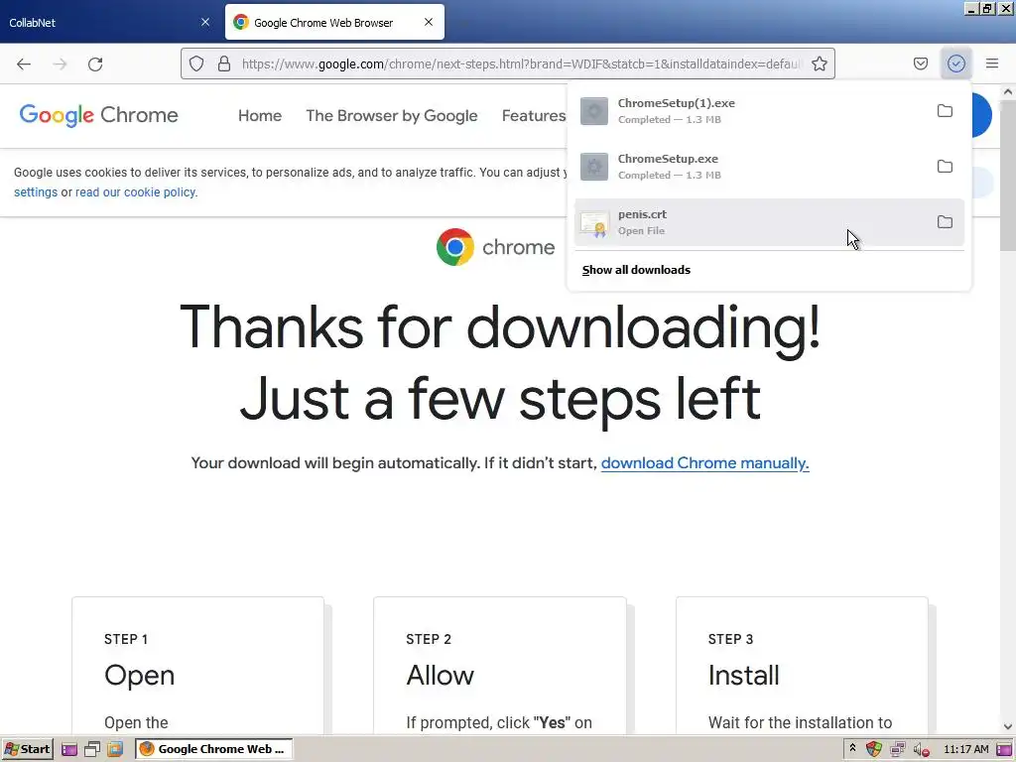Select the Google Chrome Web Browser tab
The width and height of the screenshot is (1016, 762).
coord(334,22)
